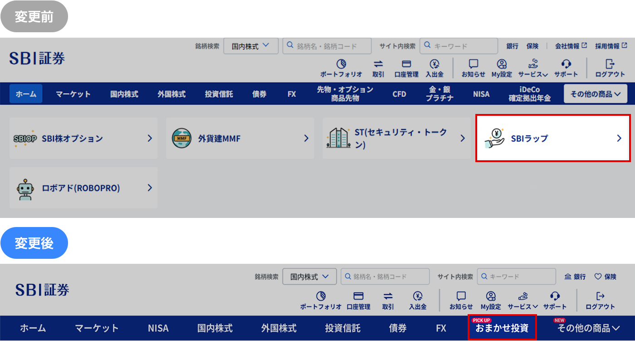Select FX tab in before navigation
The image size is (635, 341).
pyautogui.click(x=292, y=94)
